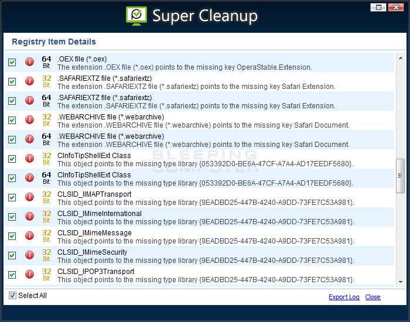Click the alert icon beside CLSID_IPOP3Transport
Viewport: 410px width, 322px height.
(29, 275)
